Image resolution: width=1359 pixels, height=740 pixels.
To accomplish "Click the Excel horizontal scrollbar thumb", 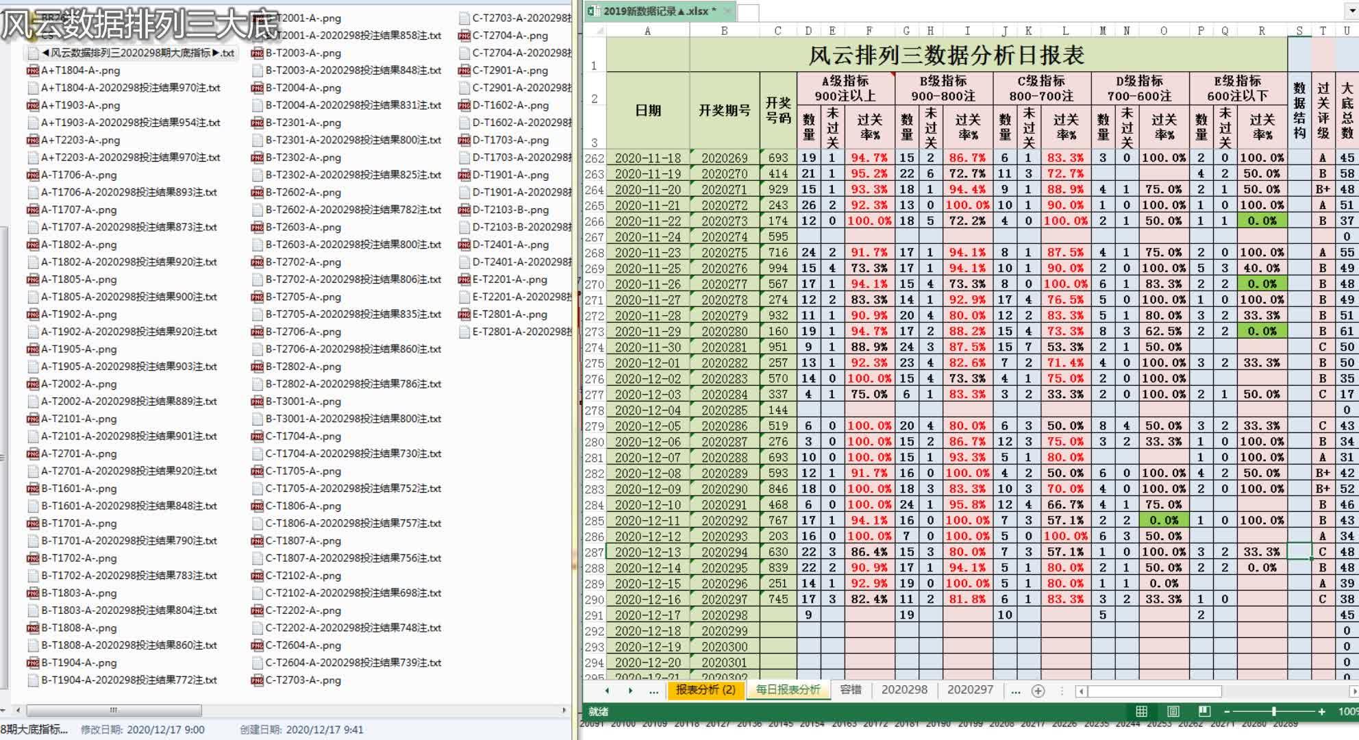I will 1154,691.
